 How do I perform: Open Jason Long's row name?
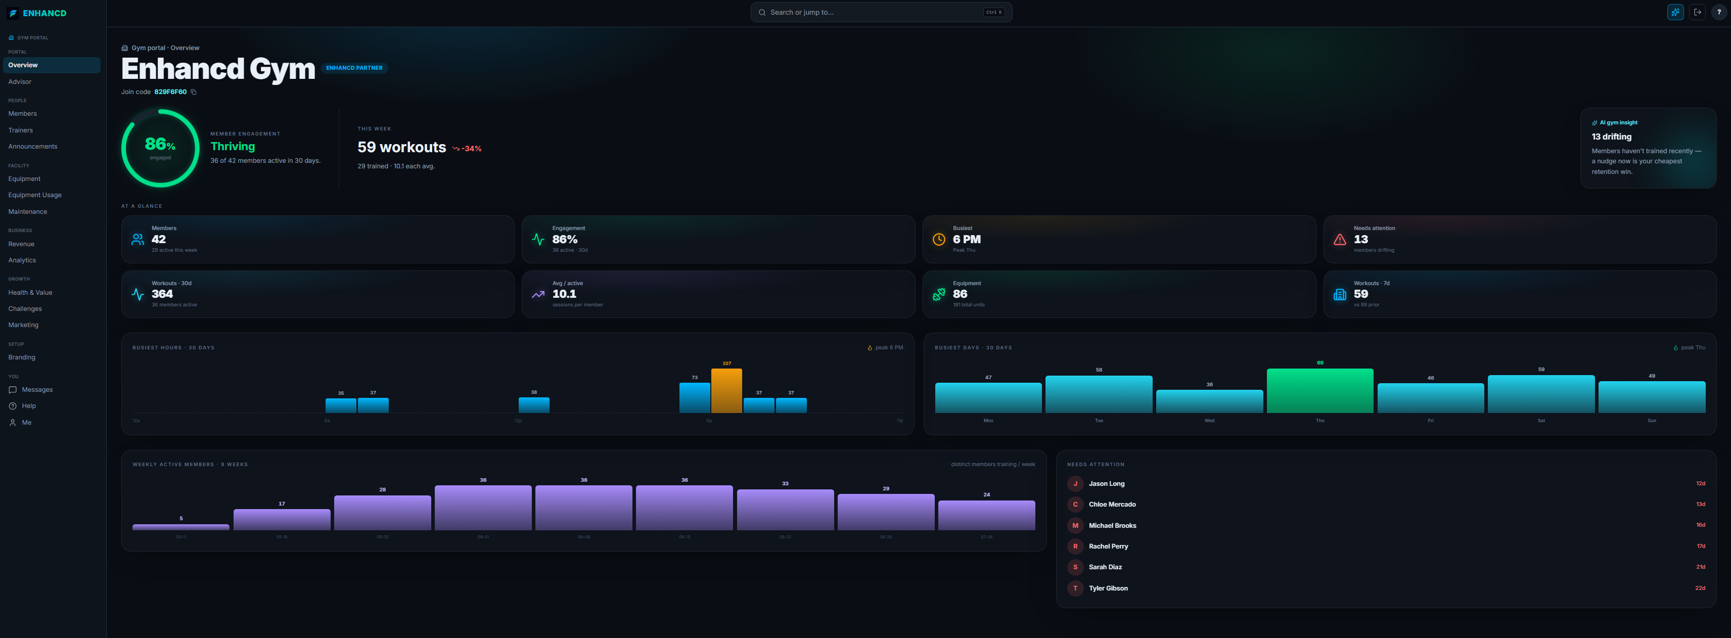coord(1106,484)
